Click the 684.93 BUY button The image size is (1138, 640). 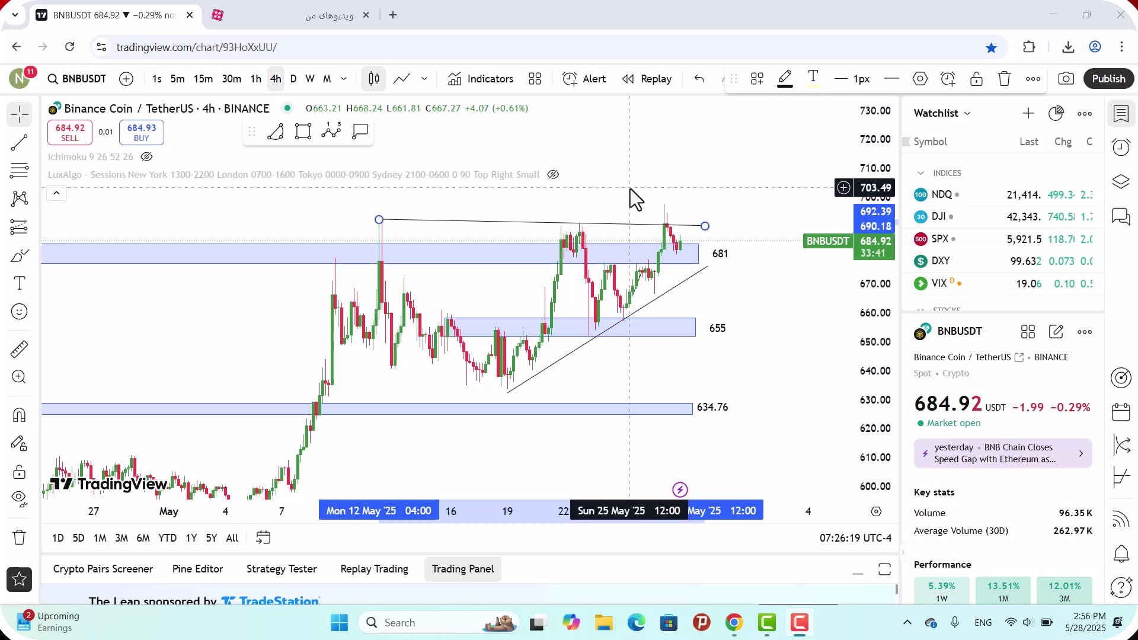tap(142, 132)
